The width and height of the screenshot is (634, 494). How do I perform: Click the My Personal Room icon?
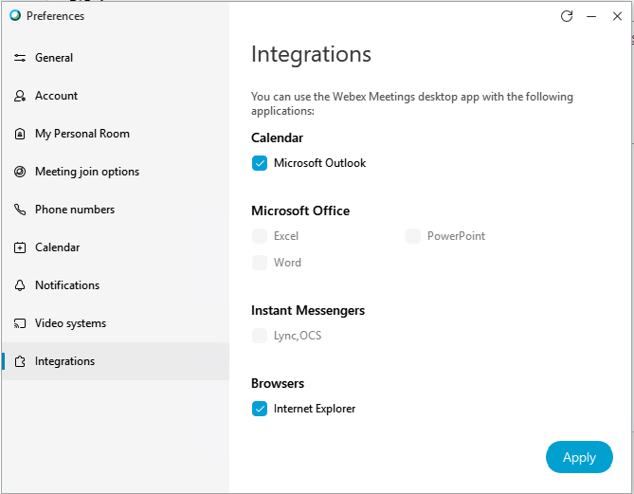pyautogui.click(x=20, y=134)
